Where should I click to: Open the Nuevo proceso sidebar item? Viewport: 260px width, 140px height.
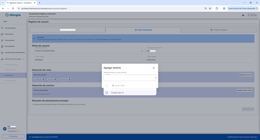[x=13, y=34]
